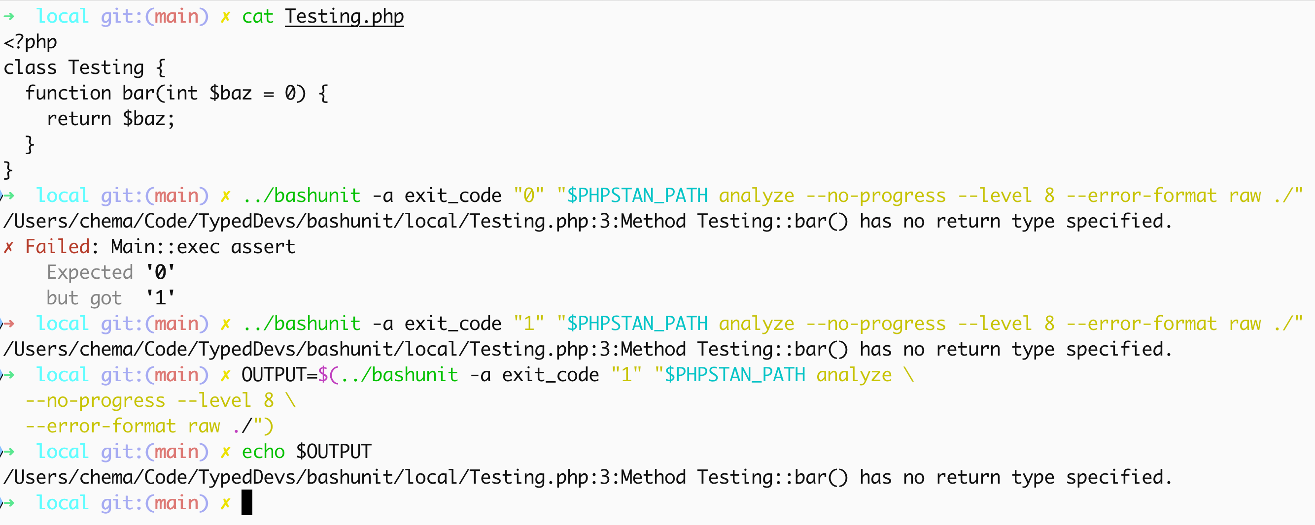1315x525 pixels.
Task: Click the green arrow on the final empty prompt
Action: (9, 502)
